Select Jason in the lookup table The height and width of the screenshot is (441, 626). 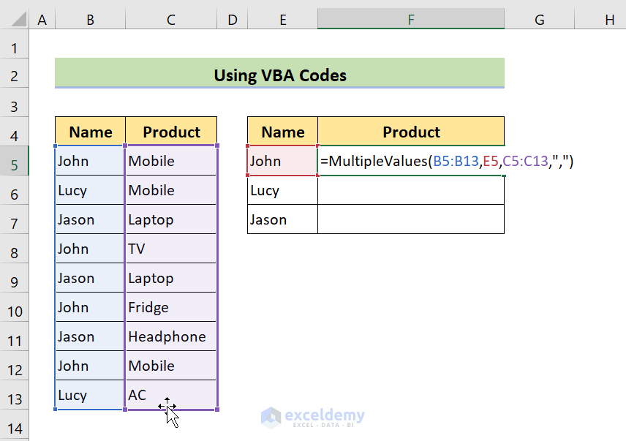[x=282, y=220]
